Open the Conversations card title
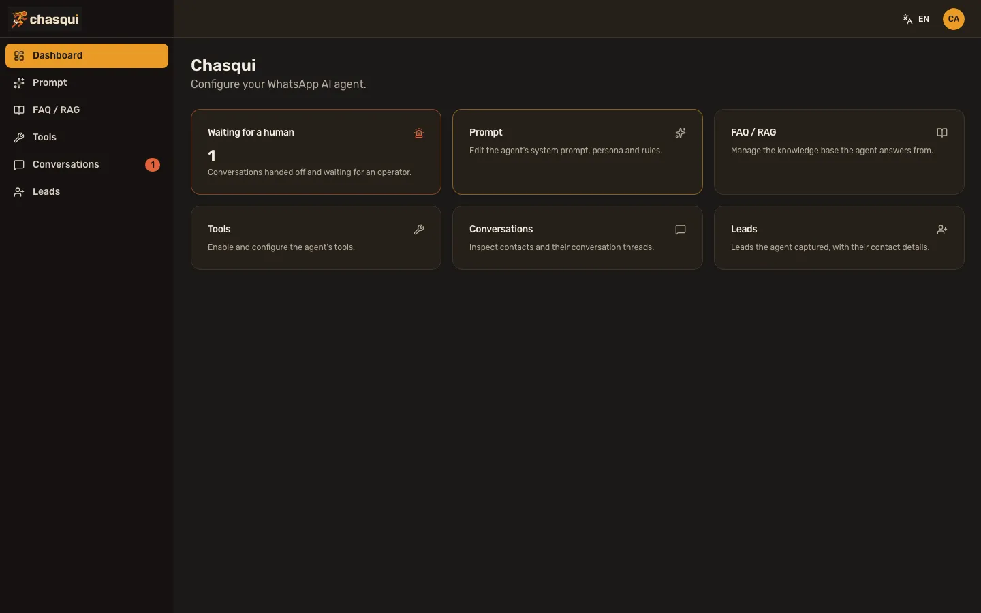Image resolution: width=981 pixels, height=613 pixels. [x=501, y=229]
